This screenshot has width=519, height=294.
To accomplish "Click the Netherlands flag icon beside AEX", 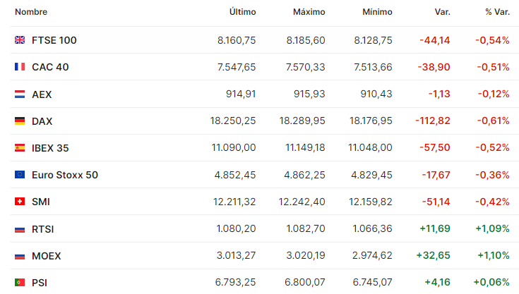I will pyautogui.click(x=20, y=94).
